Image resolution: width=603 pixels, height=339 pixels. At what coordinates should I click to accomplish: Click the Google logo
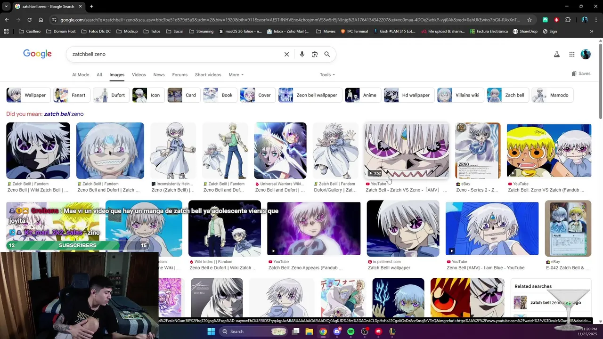pos(37,54)
